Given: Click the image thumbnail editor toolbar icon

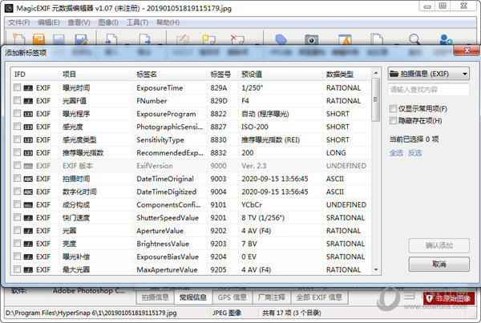Looking at the screenshot, I should tap(345, 40).
